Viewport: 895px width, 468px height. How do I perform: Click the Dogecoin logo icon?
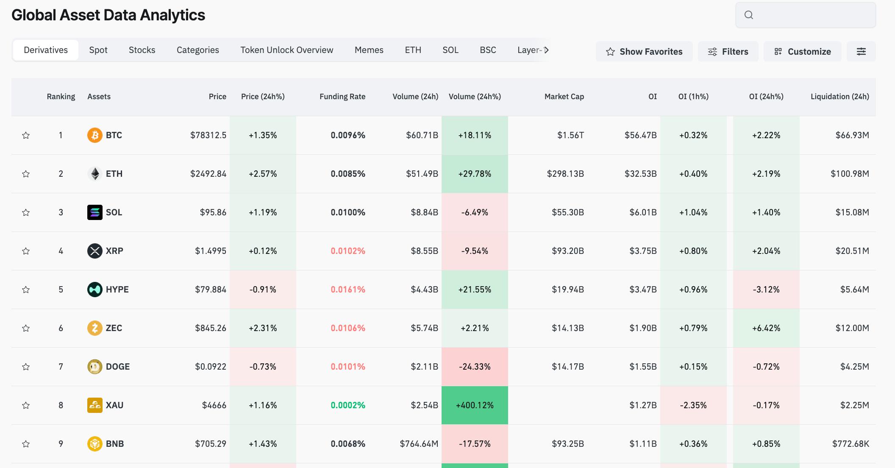pos(95,367)
